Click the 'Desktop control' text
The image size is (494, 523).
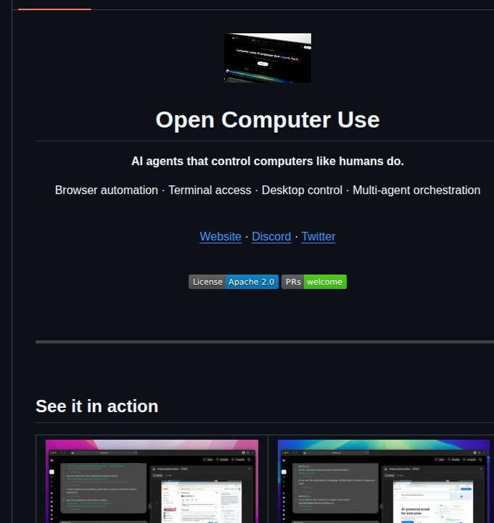tap(302, 190)
